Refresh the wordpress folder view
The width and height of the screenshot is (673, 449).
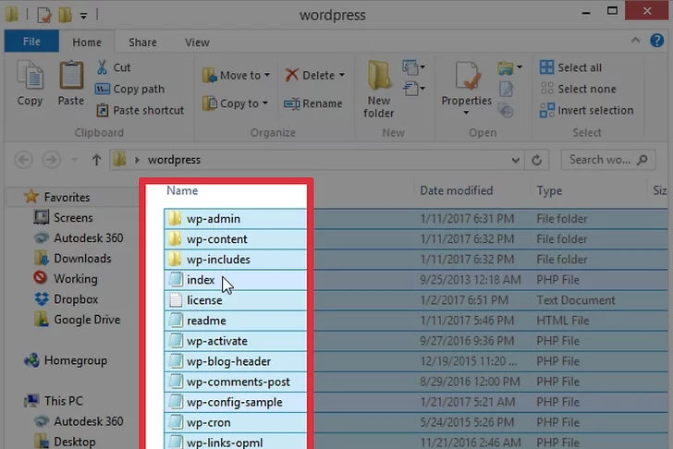click(x=536, y=160)
